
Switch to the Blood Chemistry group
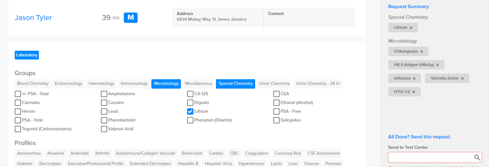pos(33,83)
